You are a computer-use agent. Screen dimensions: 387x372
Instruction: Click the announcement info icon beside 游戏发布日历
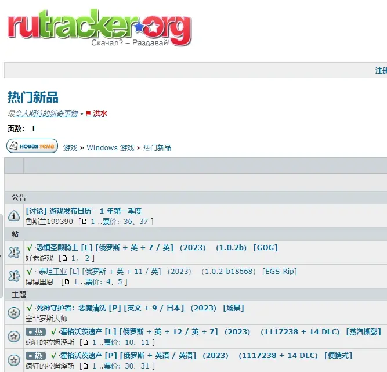[14, 216]
